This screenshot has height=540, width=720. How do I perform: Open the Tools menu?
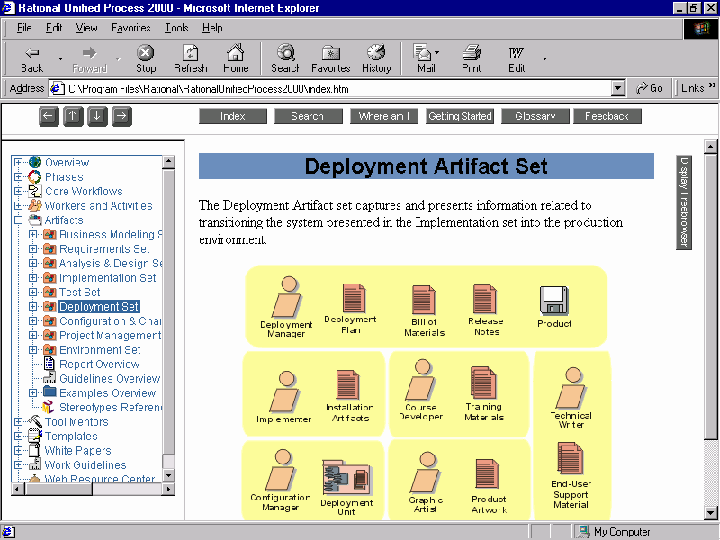pyautogui.click(x=176, y=28)
